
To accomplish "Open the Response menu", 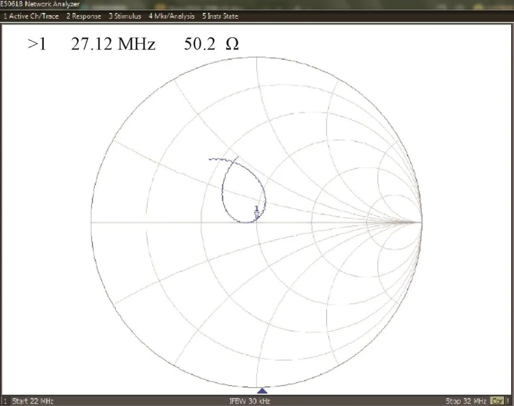I will (x=84, y=16).
